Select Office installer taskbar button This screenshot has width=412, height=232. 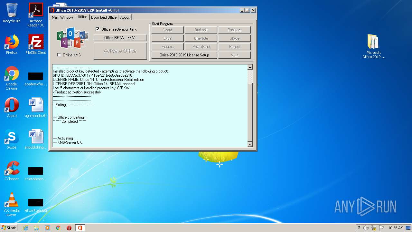pyautogui.click(x=80, y=228)
